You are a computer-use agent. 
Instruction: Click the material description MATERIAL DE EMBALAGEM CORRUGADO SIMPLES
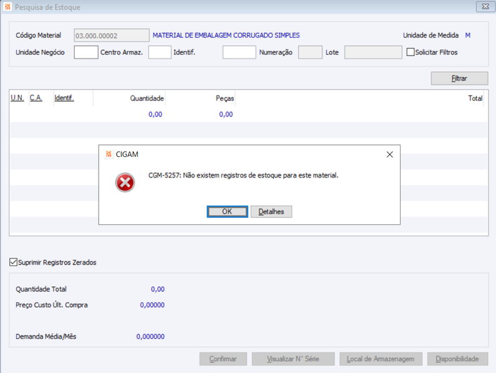(x=226, y=35)
